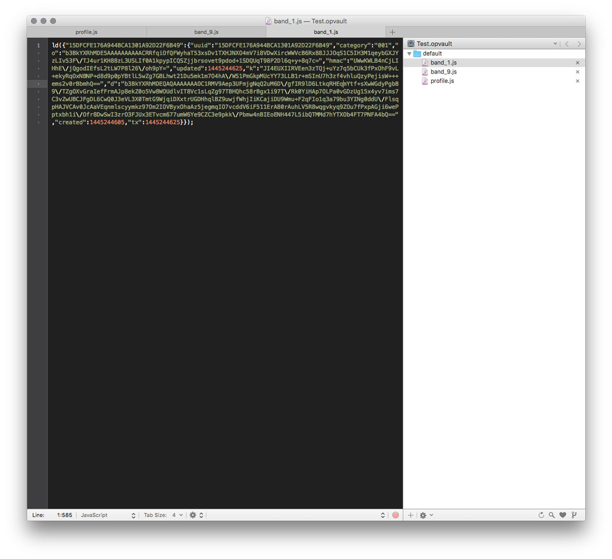Click the Test.opvault vault icon
Viewport: 612px width, 559px height.
point(411,44)
